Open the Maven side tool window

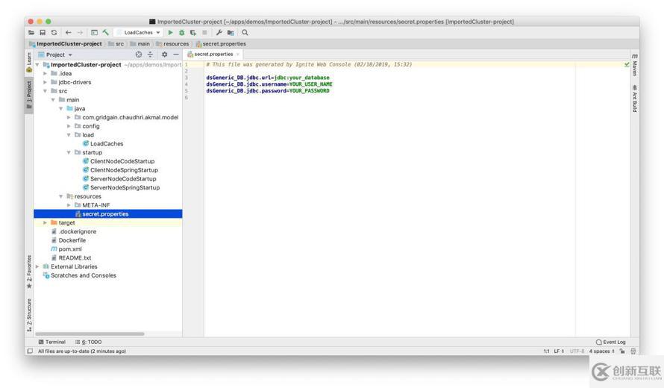635,65
